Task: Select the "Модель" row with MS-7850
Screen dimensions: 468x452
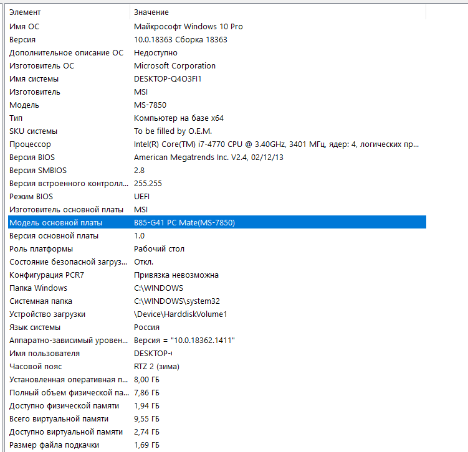Action: [x=217, y=105]
